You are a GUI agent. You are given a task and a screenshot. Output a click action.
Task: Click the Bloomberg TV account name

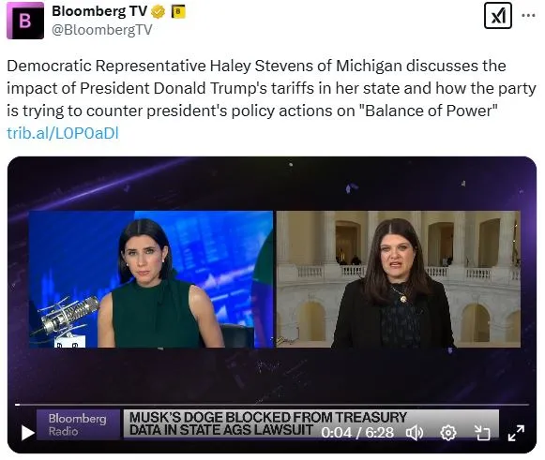[x=99, y=11]
